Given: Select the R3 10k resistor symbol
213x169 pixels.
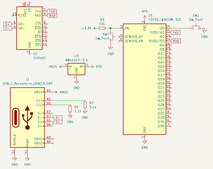Looking at the screenshot, I should click(102, 28).
